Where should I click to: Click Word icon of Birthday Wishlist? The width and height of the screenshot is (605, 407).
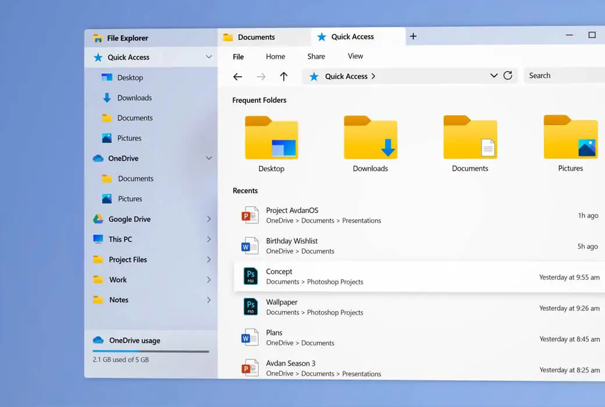pos(250,246)
